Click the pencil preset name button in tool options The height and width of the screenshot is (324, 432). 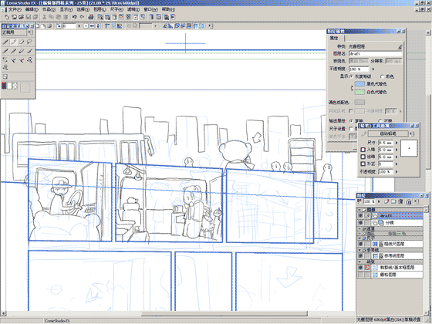click(x=388, y=134)
